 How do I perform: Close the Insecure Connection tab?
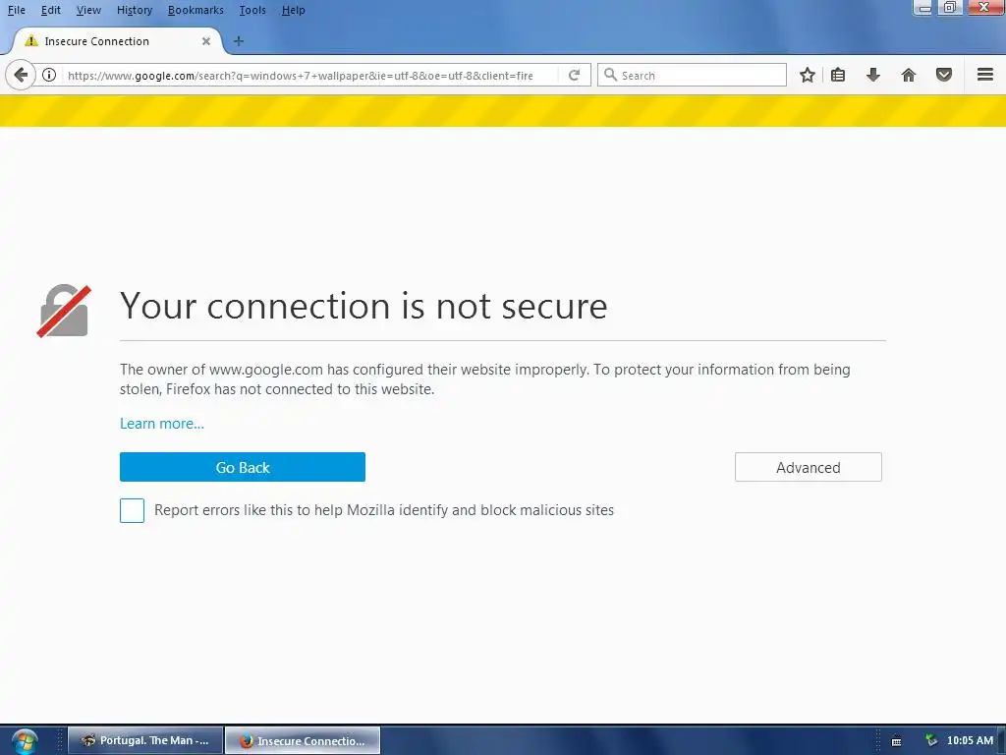tap(206, 41)
